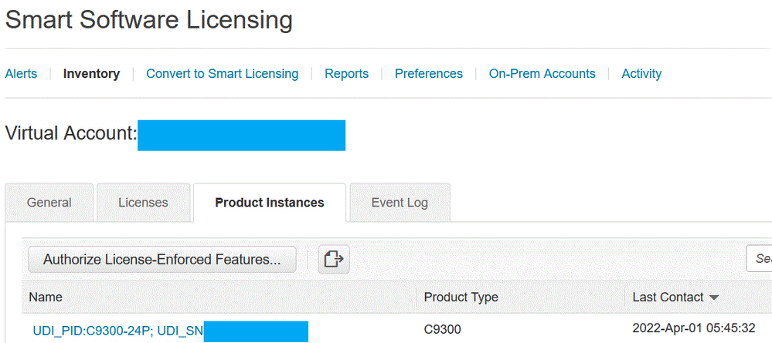Click the export product instances icon
Screen dimensions: 772x343
click(334, 259)
